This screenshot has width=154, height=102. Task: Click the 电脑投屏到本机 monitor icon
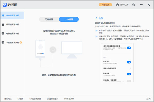click(x=3, y=33)
